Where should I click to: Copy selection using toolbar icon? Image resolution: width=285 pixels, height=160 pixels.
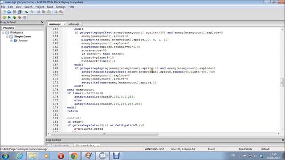point(44,12)
